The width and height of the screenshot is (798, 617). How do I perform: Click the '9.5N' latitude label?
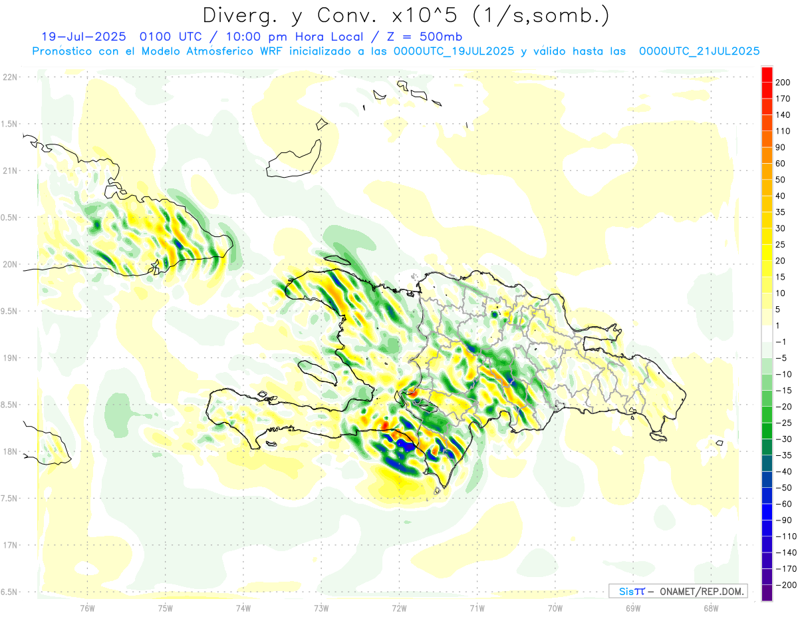(10, 311)
